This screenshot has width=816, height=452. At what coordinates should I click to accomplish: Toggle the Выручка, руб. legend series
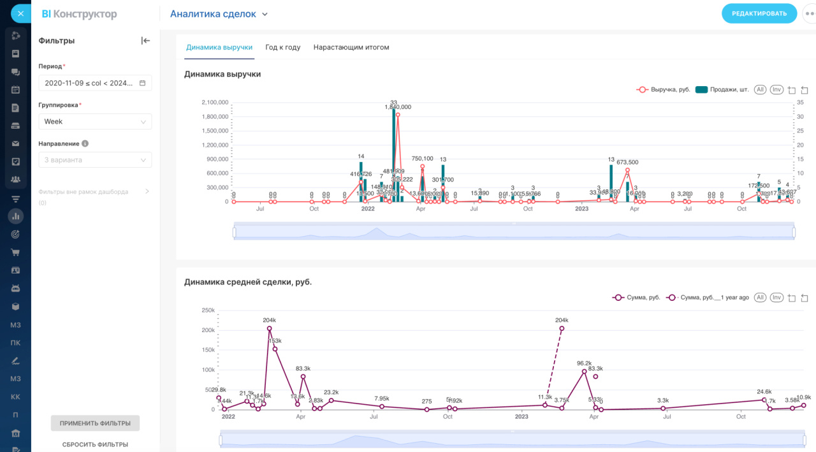point(663,90)
